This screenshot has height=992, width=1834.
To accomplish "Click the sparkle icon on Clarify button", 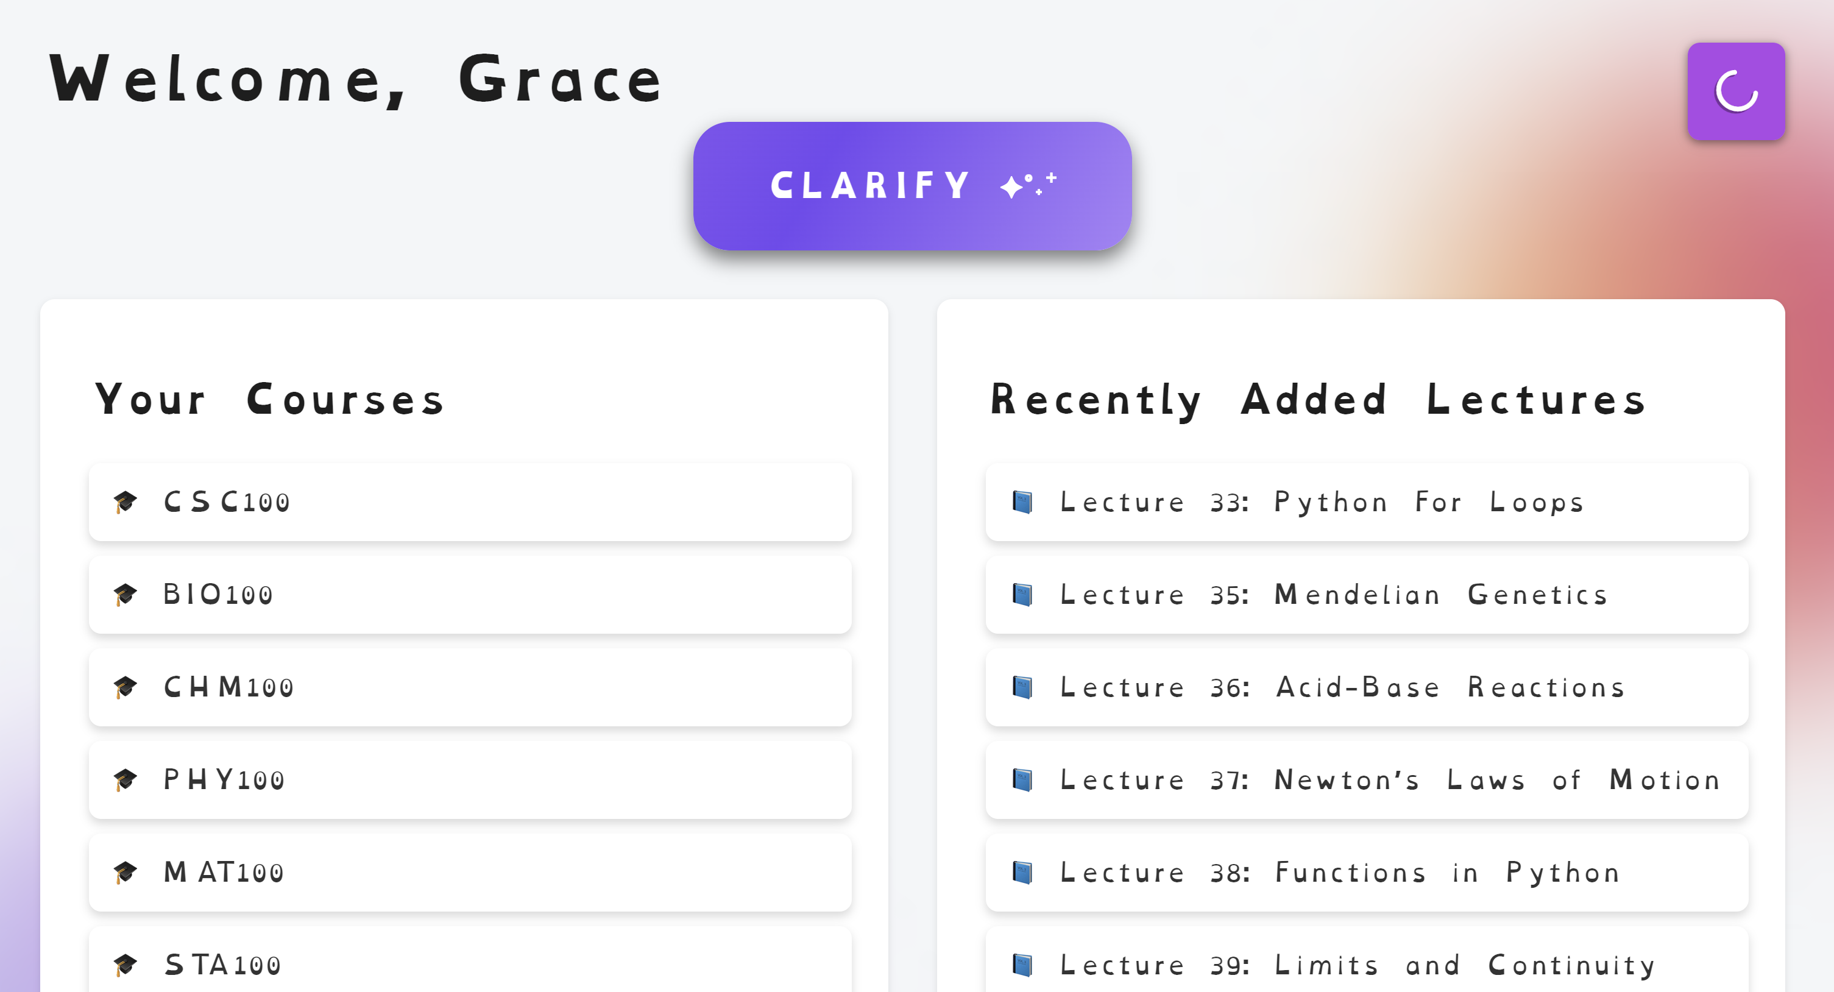I will [x=1028, y=185].
